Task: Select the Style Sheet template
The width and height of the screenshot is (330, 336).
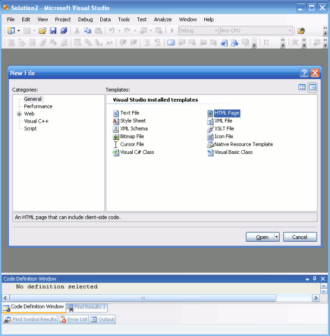Action: pos(133,121)
